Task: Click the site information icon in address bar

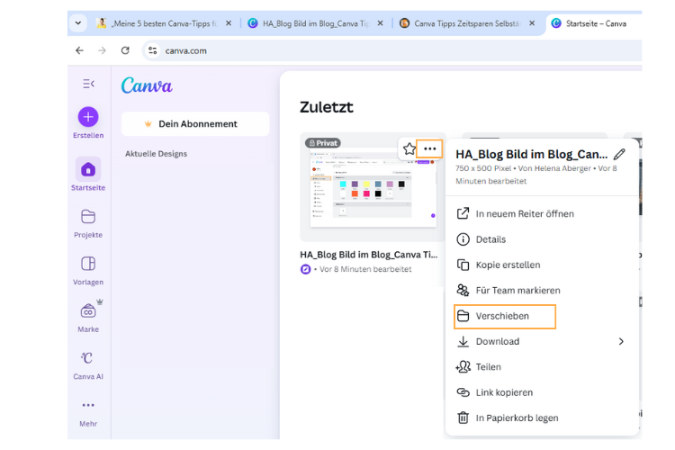Action: coord(152,50)
